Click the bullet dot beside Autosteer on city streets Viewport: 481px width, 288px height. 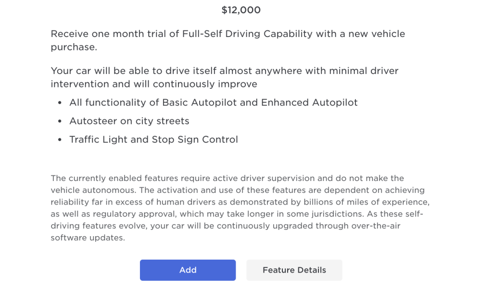tap(60, 121)
